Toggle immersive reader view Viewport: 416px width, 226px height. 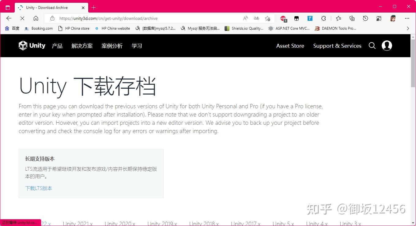(256, 18)
